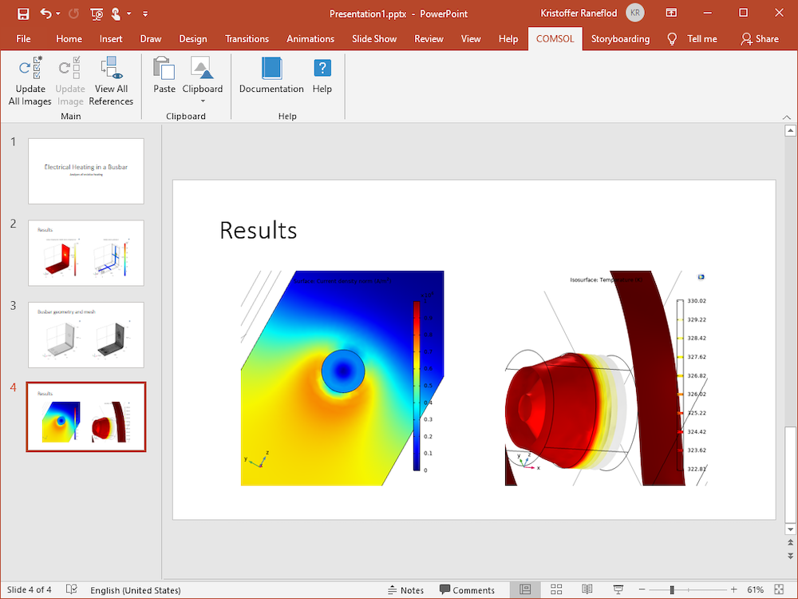This screenshot has height=599, width=798.
Task: Expand the Undo history dropdown
Action: pos(58,14)
